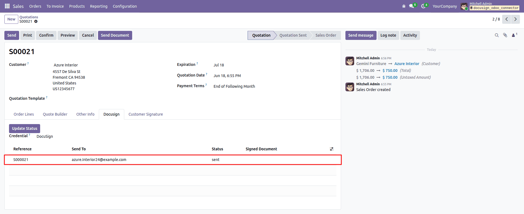This screenshot has width=524, height=214.
Task: Click Send message in chatter
Action: coord(361,35)
